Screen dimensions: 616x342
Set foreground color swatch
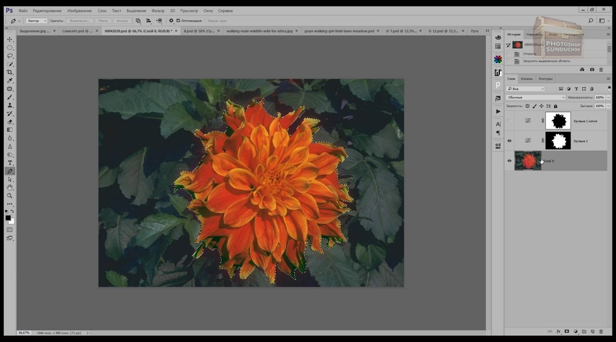pyautogui.click(x=8, y=218)
